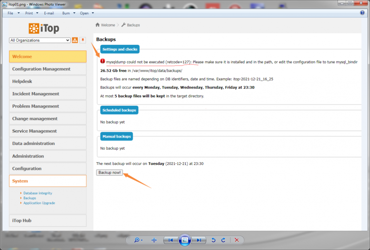Click the Manual backups header
370x250 pixels.
pos(117,137)
